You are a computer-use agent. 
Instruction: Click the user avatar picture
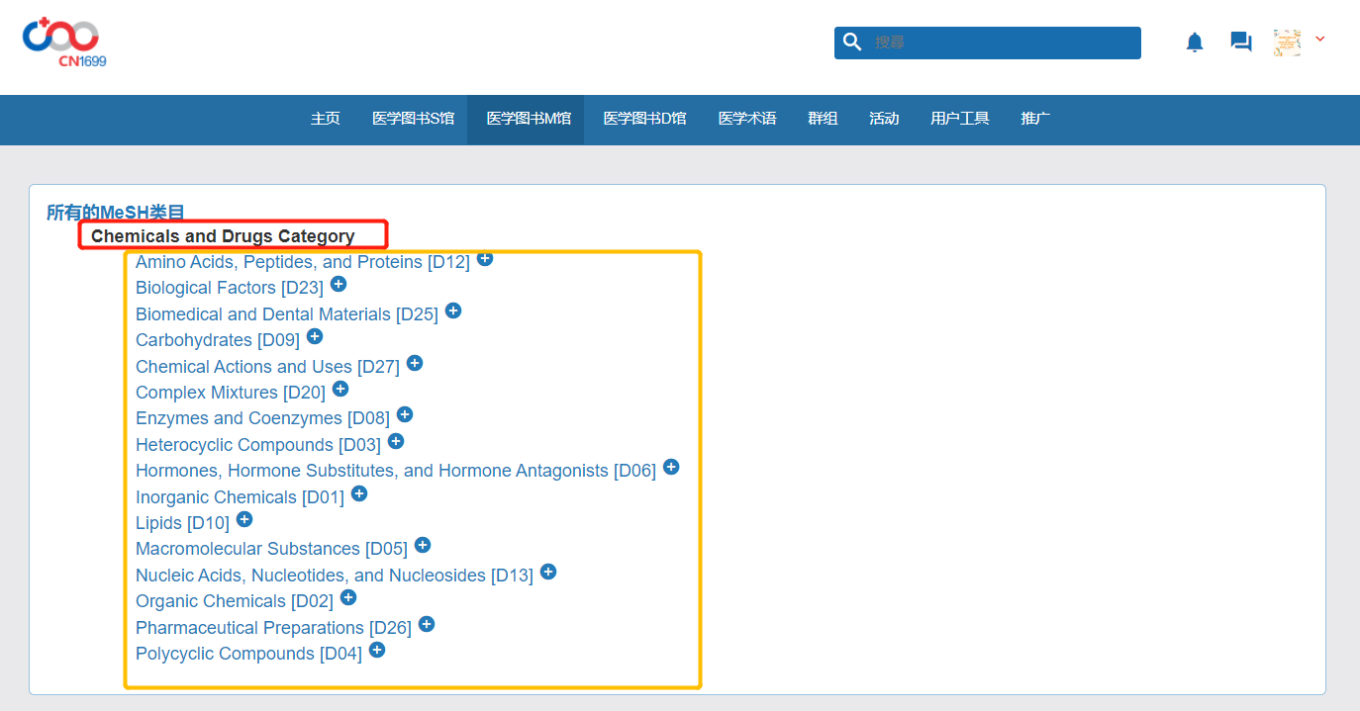click(x=1287, y=43)
